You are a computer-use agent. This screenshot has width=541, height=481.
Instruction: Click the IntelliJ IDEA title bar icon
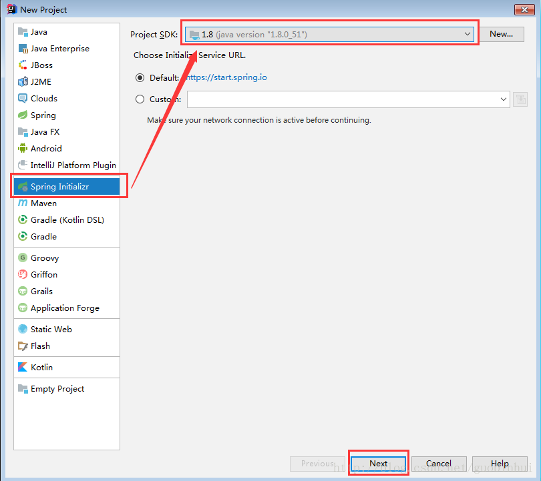pyautogui.click(x=12, y=9)
